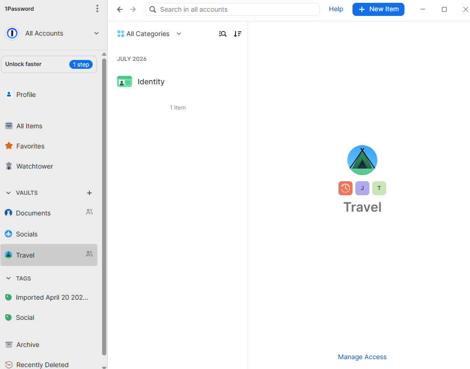470x369 pixels.
Task: Select the Identity item in list
Action: [x=178, y=81]
